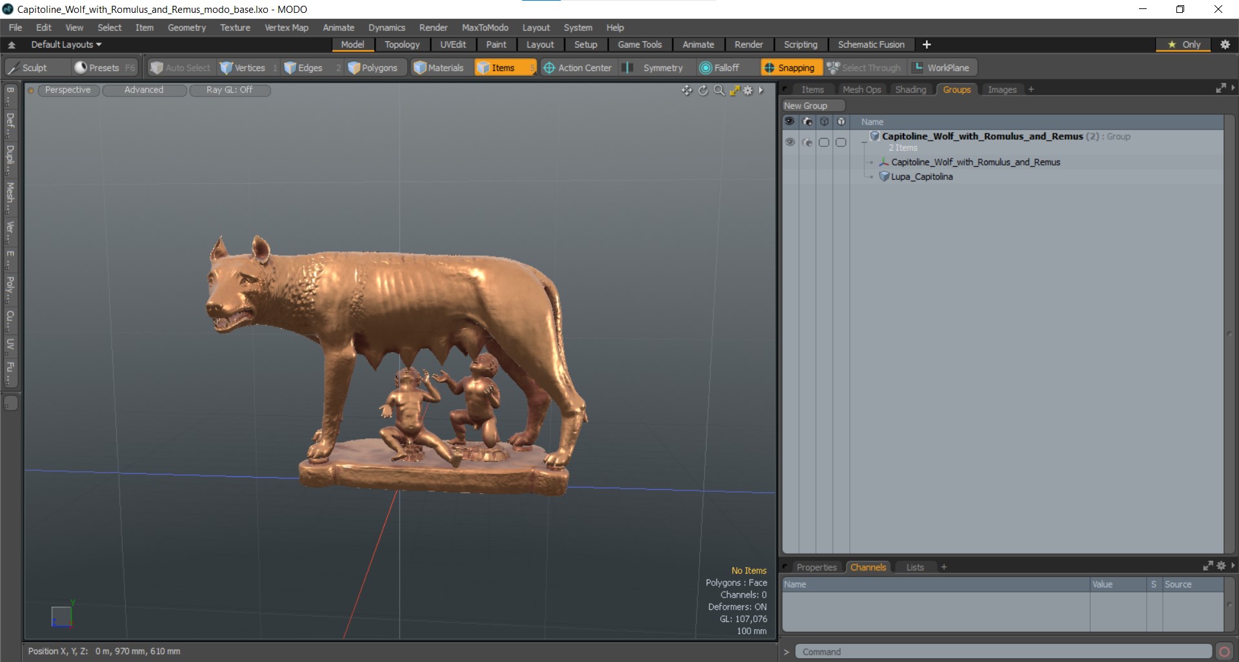The height and width of the screenshot is (662, 1239).
Task: Switch to the Shading tab
Action: tap(911, 90)
